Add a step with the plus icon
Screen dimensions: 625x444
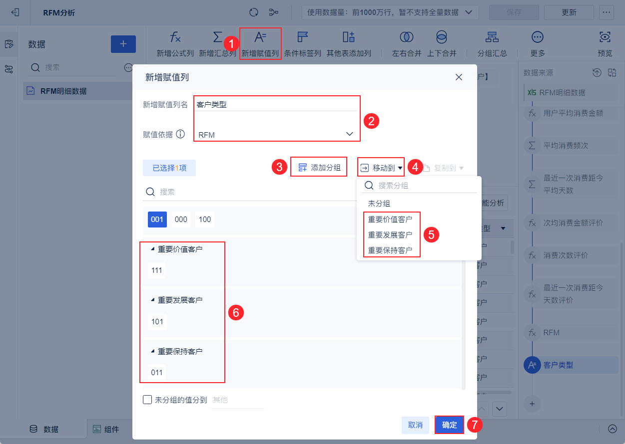pos(532,403)
